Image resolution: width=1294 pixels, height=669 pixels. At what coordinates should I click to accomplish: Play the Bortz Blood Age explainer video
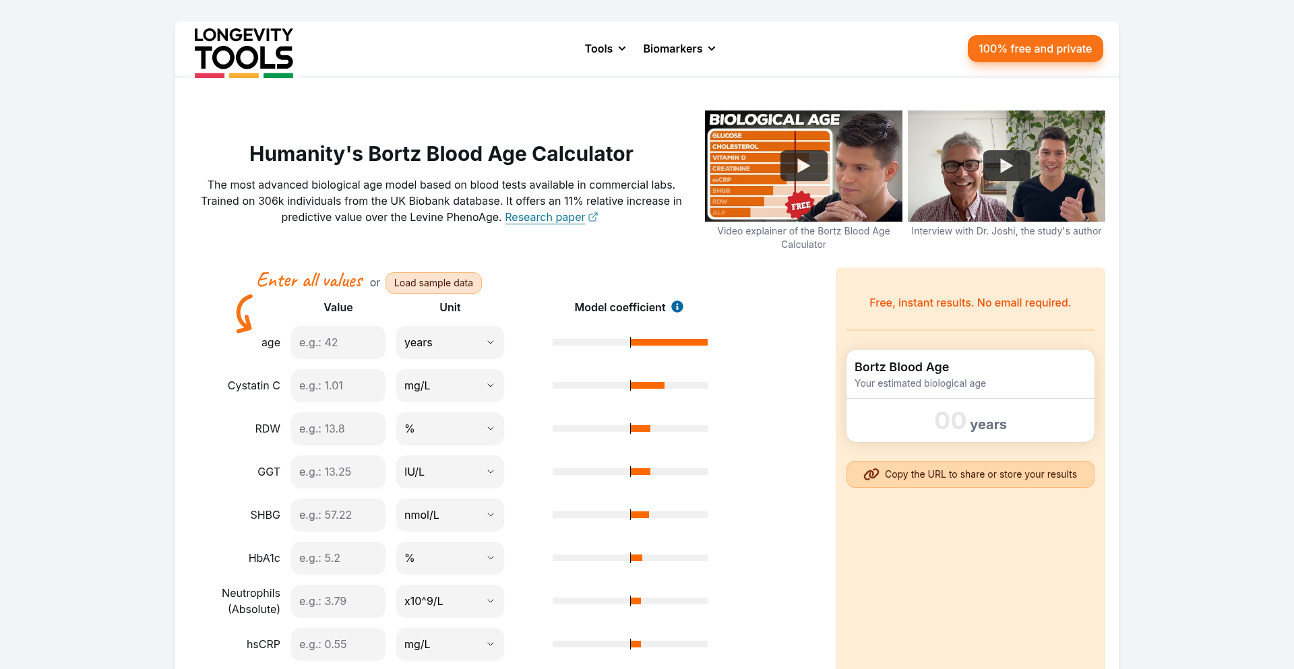[x=803, y=166]
